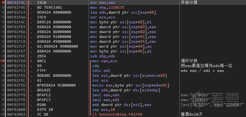The height and width of the screenshot is (117, 246).
Task: Select address 00F81FC8 in the address column
Action: (16, 41)
